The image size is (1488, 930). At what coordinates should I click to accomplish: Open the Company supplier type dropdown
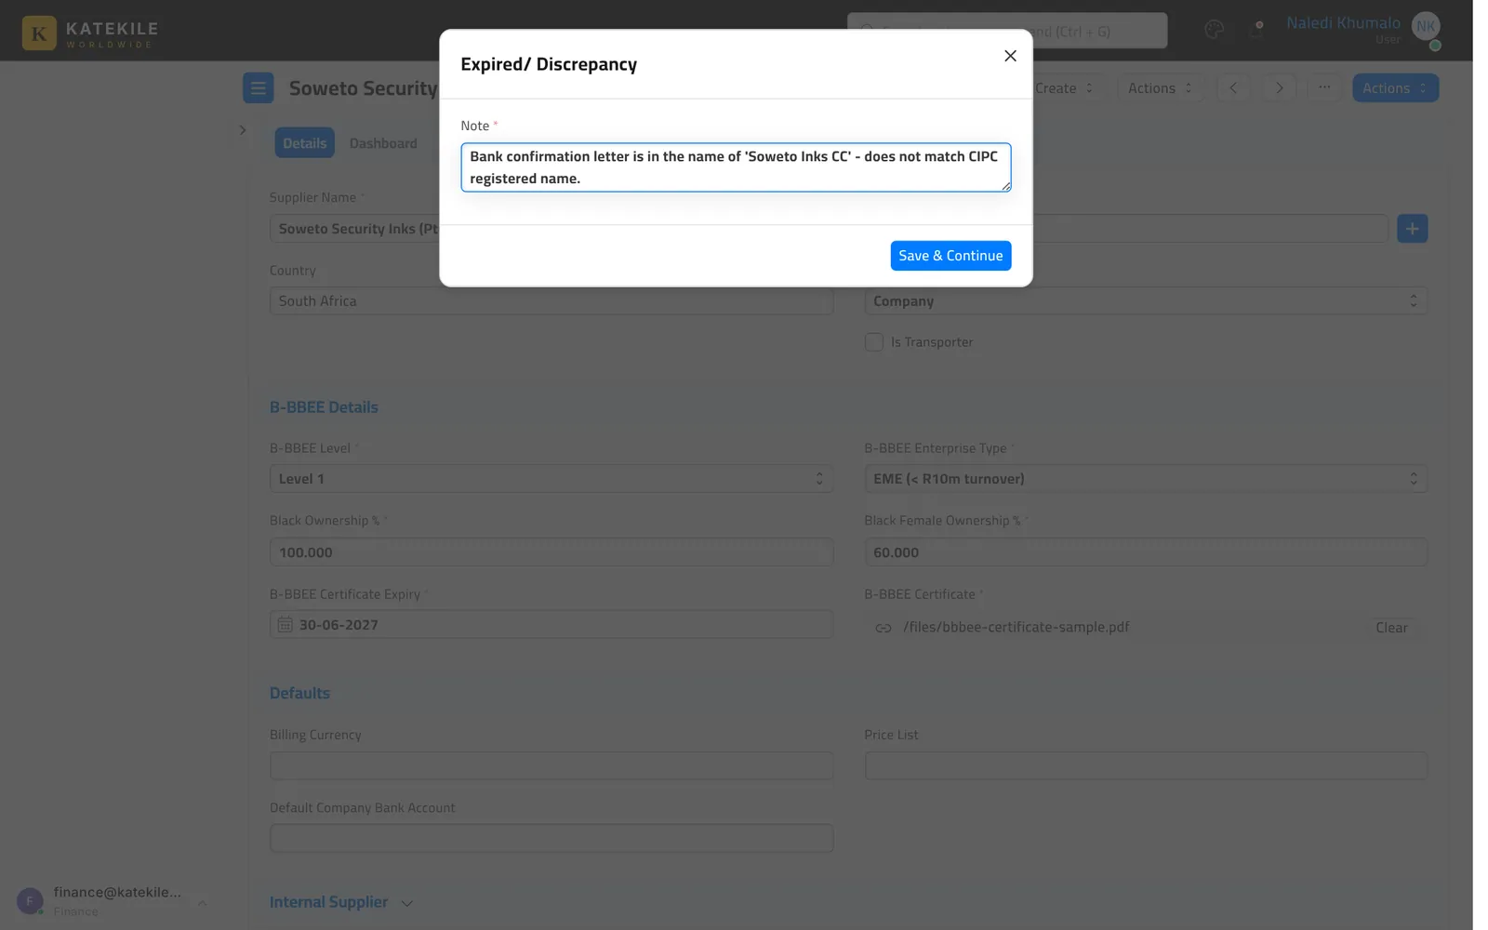coord(1146,301)
